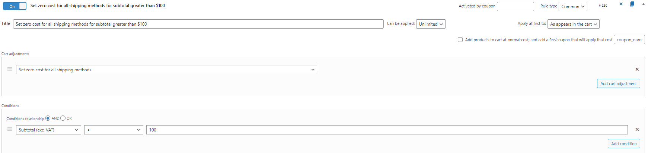Open the Rule type Common dropdown
This screenshot has width=648, height=153.
pos(573,7)
